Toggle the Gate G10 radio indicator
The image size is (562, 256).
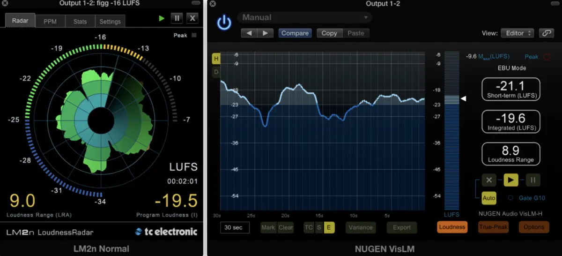coord(510,198)
